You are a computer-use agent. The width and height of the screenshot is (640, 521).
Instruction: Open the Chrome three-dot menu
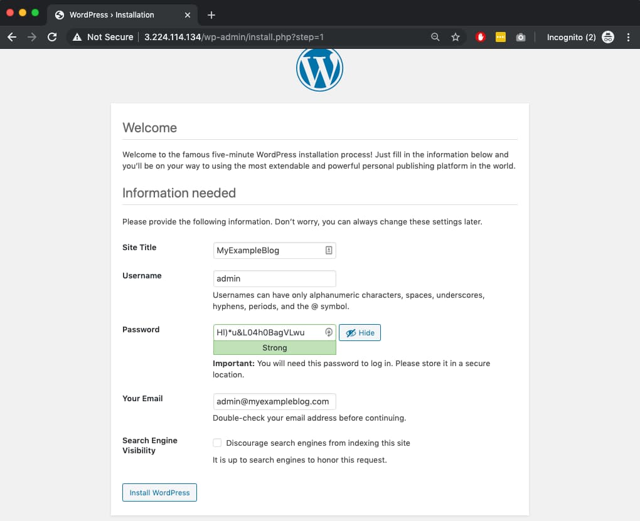coord(628,37)
